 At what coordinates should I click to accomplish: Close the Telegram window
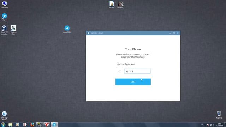coord(178,33)
